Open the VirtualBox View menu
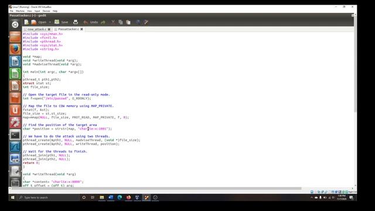 click(x=29, y=11)
